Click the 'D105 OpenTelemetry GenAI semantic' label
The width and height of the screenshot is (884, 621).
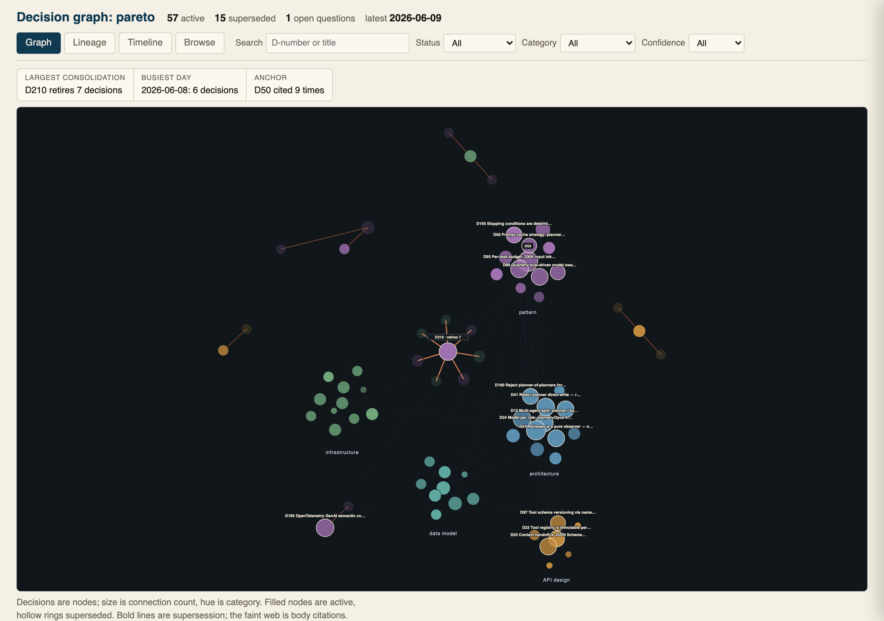coord(325,515)
